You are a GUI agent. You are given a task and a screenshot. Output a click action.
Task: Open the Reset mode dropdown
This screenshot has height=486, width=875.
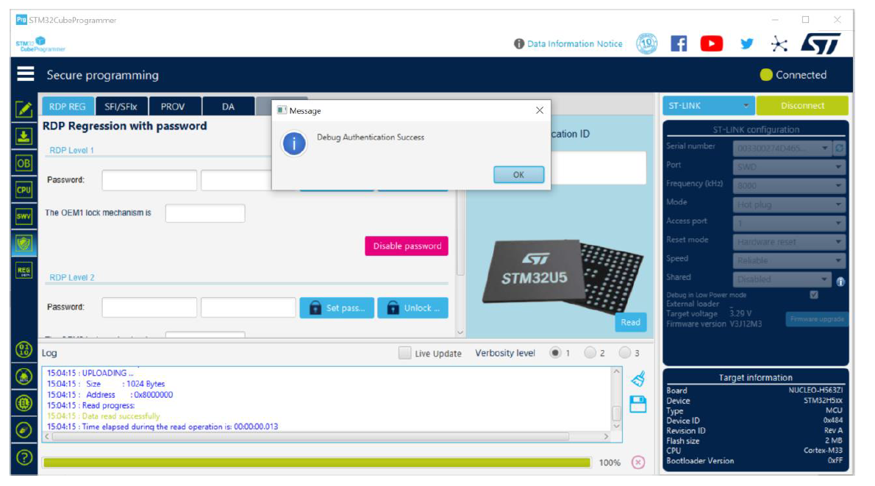click(789, 242)
